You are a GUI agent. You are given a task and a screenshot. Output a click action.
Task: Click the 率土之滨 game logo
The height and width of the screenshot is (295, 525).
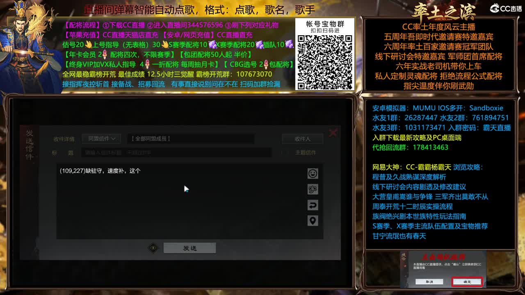click(x=444, y=12)
